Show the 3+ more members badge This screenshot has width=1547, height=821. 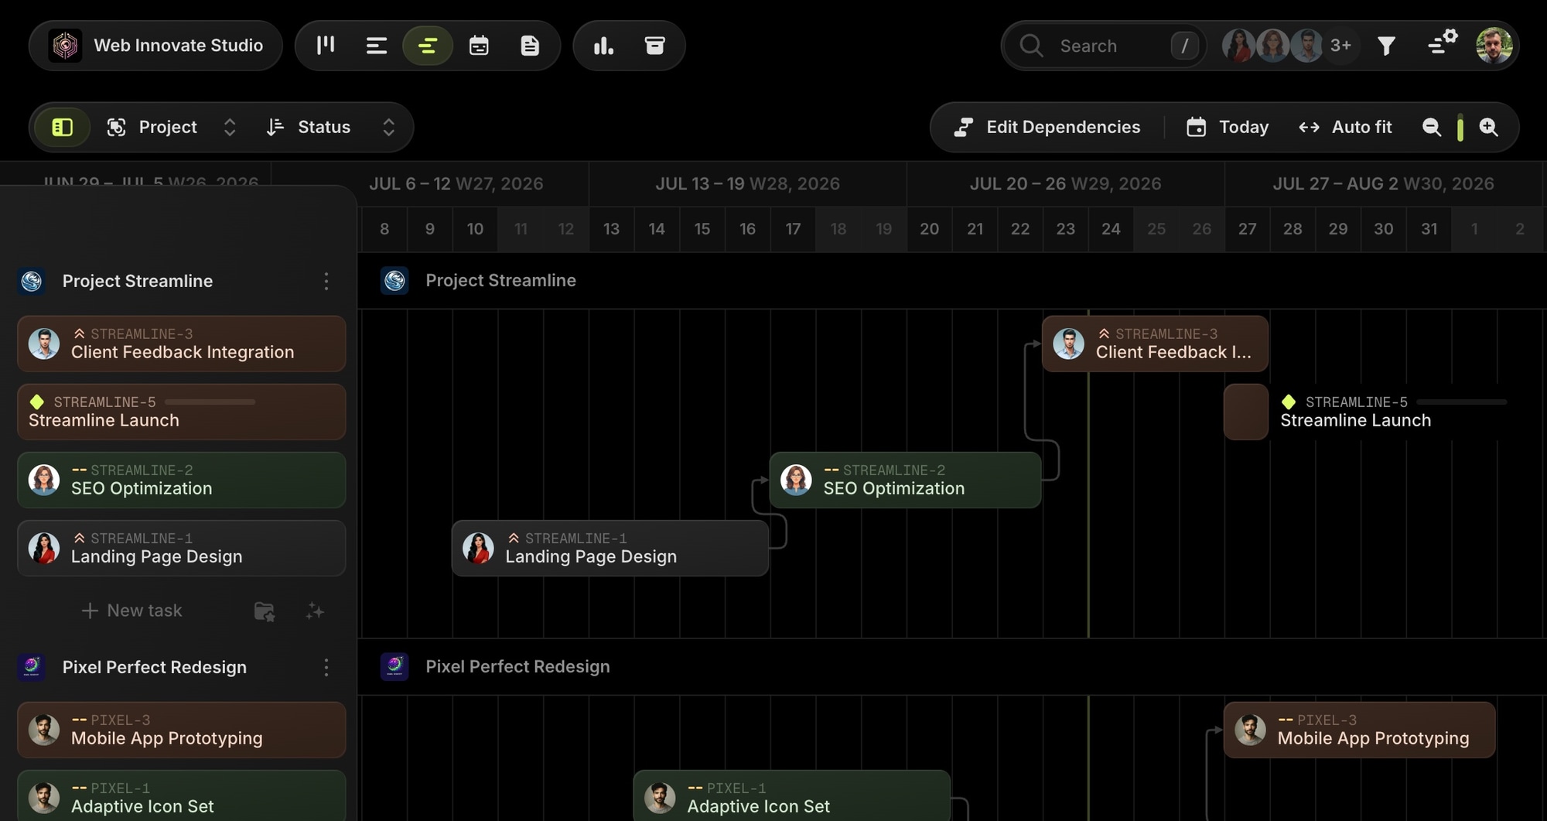1340,46
